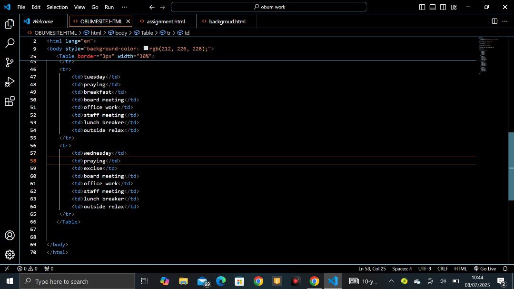Click the minimap code overview

[x=489, y=56]
